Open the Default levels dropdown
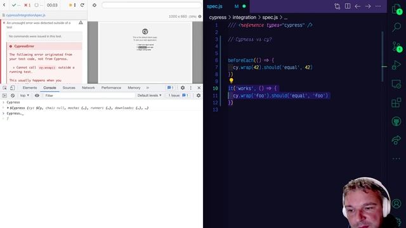This screenshot has width=406, height=228. click(150, 96)
